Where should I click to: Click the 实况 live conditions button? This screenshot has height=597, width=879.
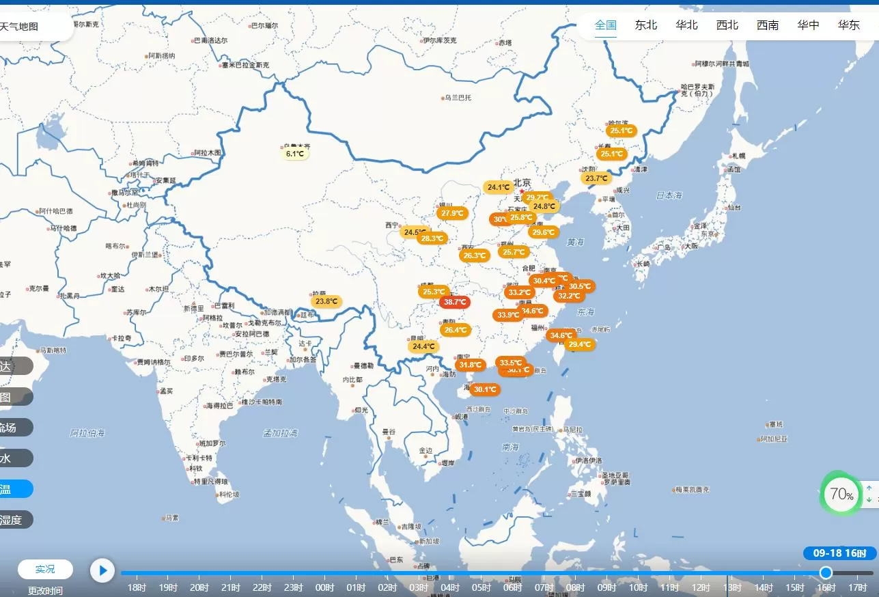pos(45,569)
